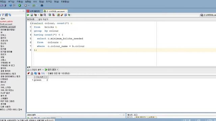Open dropdown next to the Debug icon

pyautogui.click(x=29, y=5)
